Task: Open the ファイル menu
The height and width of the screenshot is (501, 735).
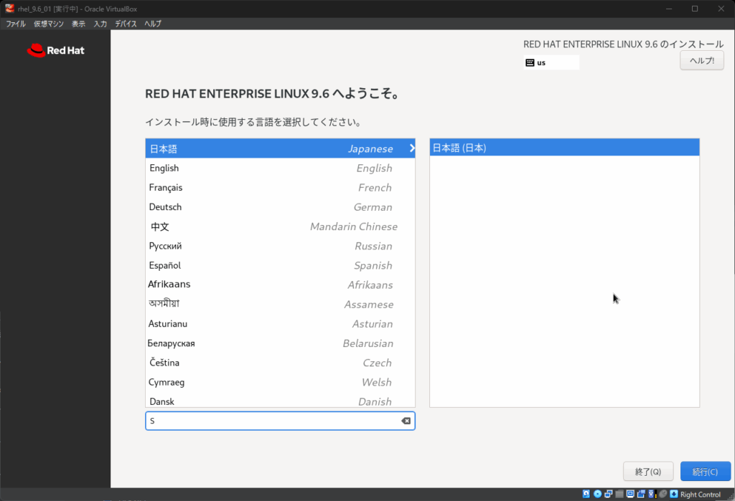Action: [x=16, y=24]
